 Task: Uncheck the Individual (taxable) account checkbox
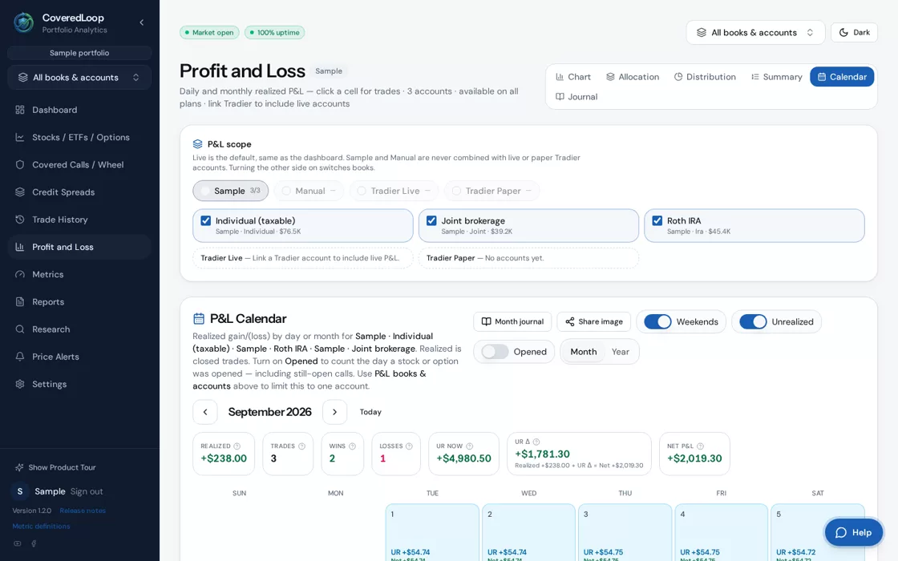[205, 220]
